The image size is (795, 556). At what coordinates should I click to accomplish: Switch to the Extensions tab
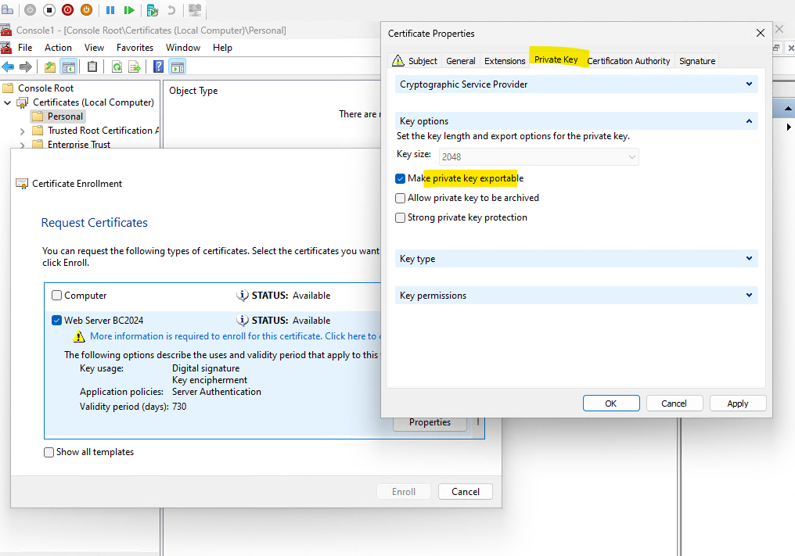click(505, 61)
